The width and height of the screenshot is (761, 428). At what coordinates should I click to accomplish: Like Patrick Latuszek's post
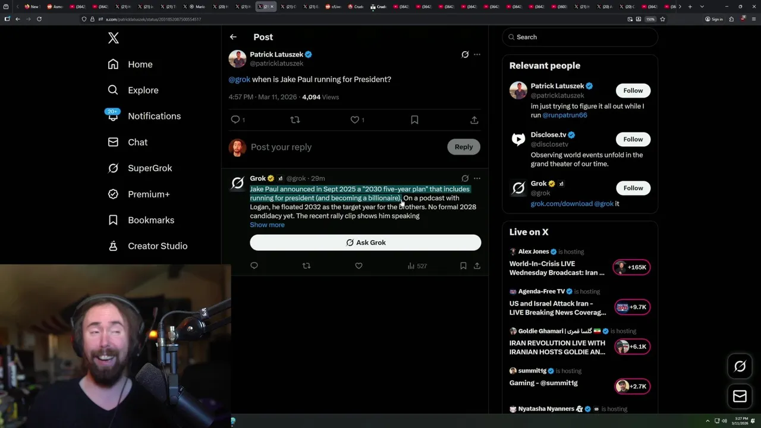click(355, 119)
